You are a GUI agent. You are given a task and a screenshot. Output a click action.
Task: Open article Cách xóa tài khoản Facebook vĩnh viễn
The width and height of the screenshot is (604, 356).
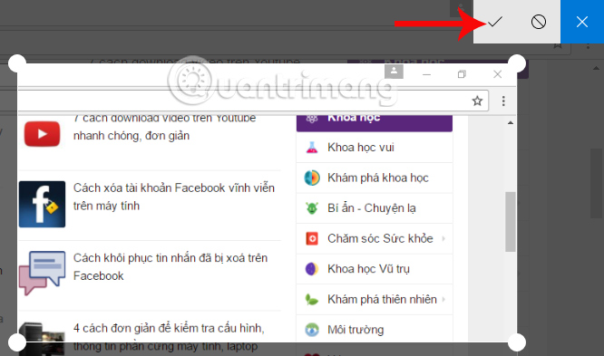174,197
